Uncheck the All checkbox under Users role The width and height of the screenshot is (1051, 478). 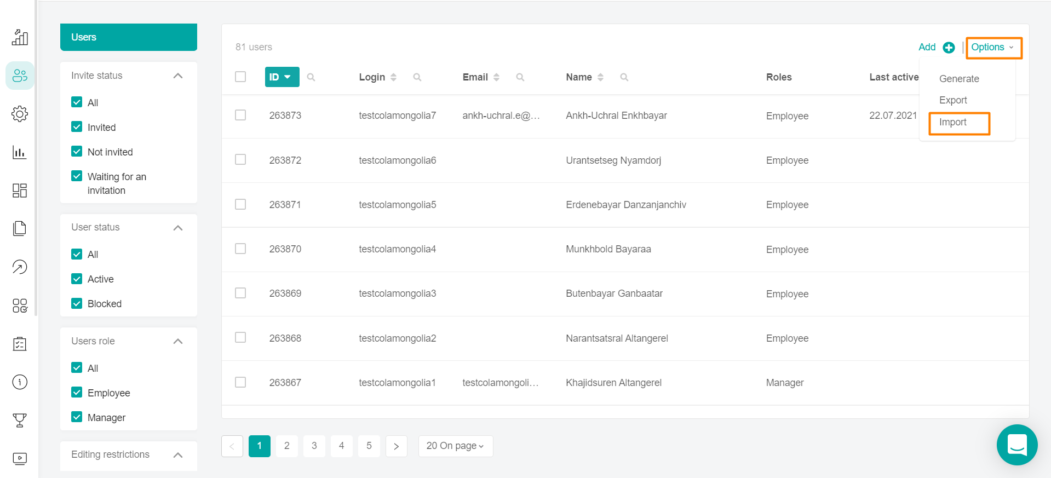click(x=77, y=368)
